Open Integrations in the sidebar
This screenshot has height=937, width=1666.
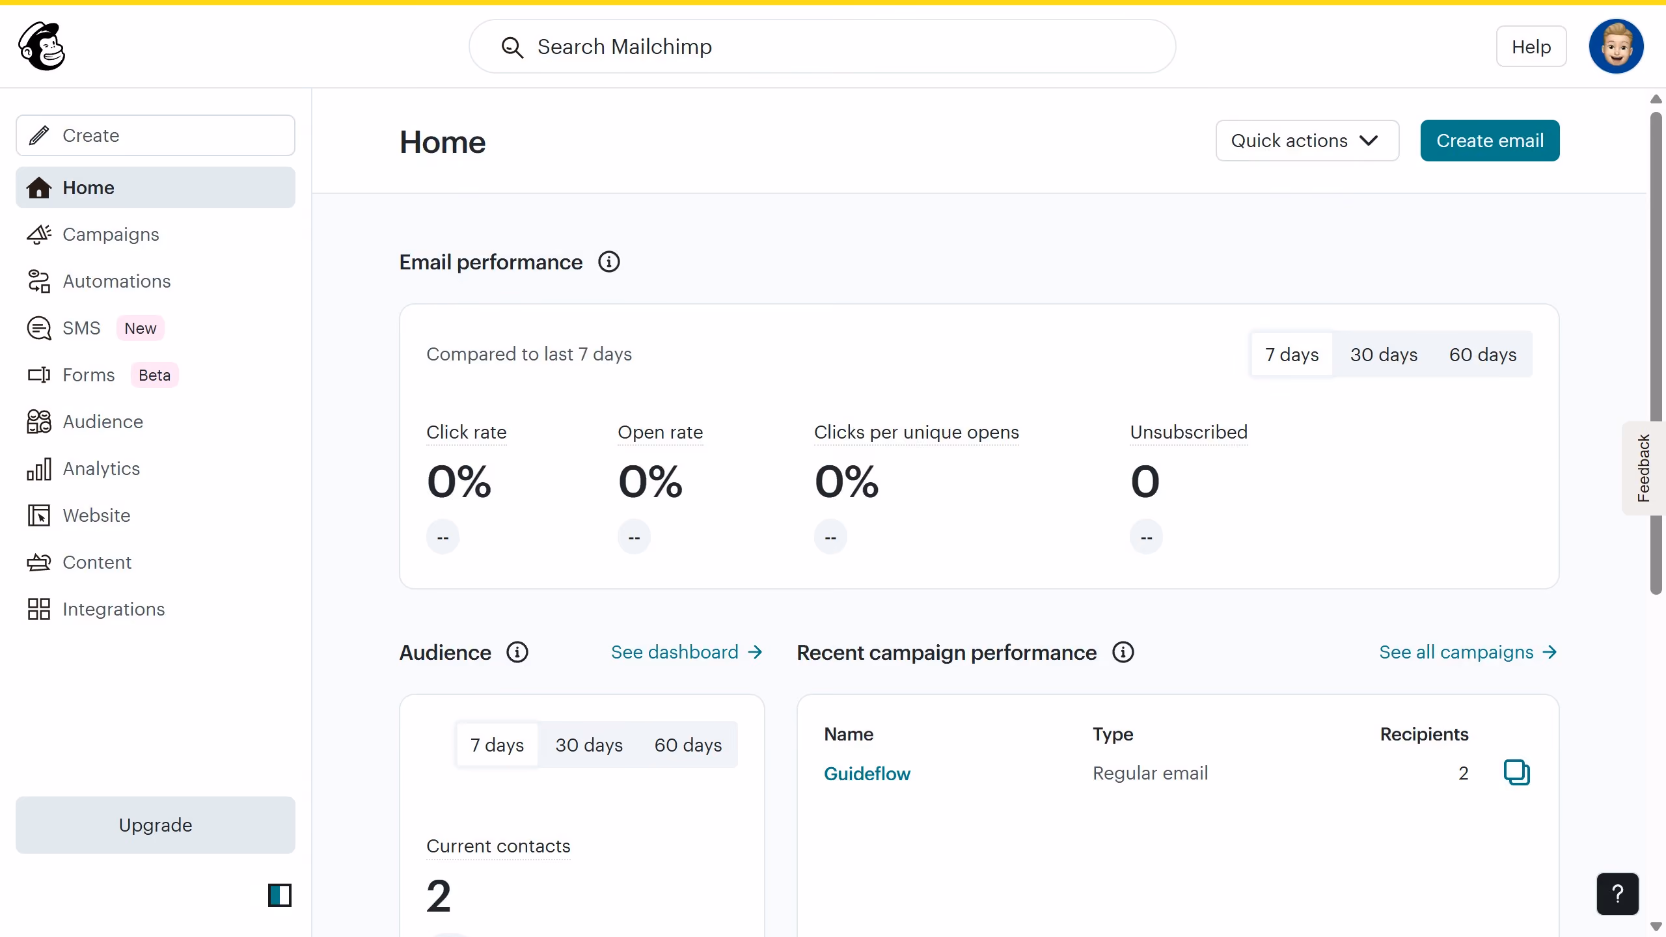[156, 609]
